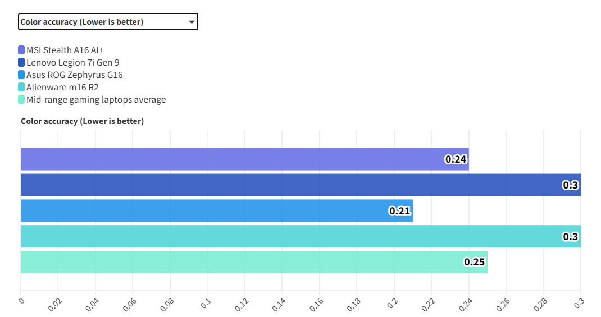601x317 pixels.
Task: Toggle Mid-range gaming laptops average legend text
Action: [96, 99]
